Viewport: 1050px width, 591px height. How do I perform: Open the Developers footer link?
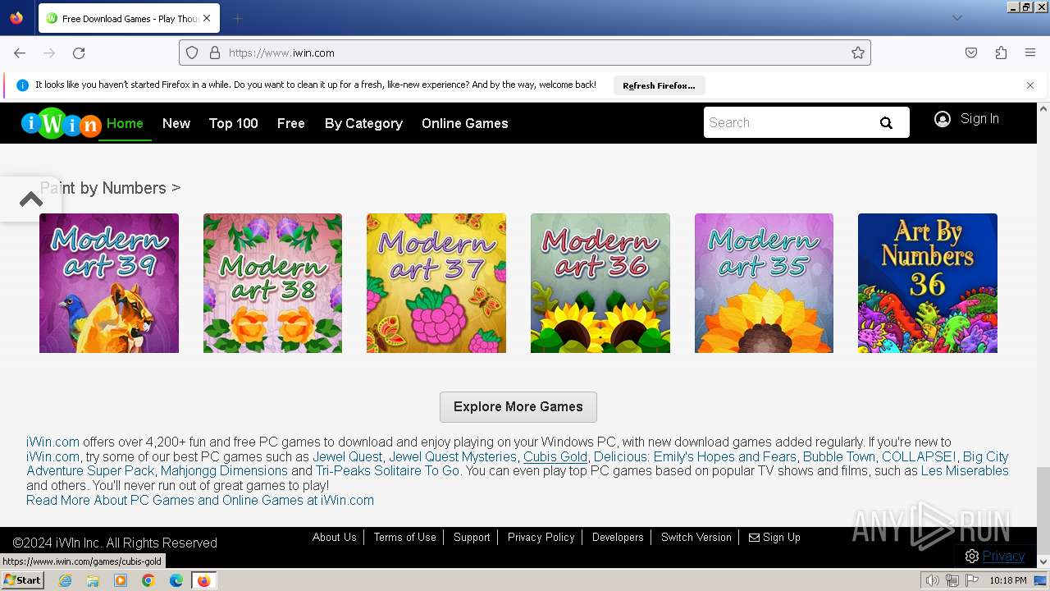point(618,538)
